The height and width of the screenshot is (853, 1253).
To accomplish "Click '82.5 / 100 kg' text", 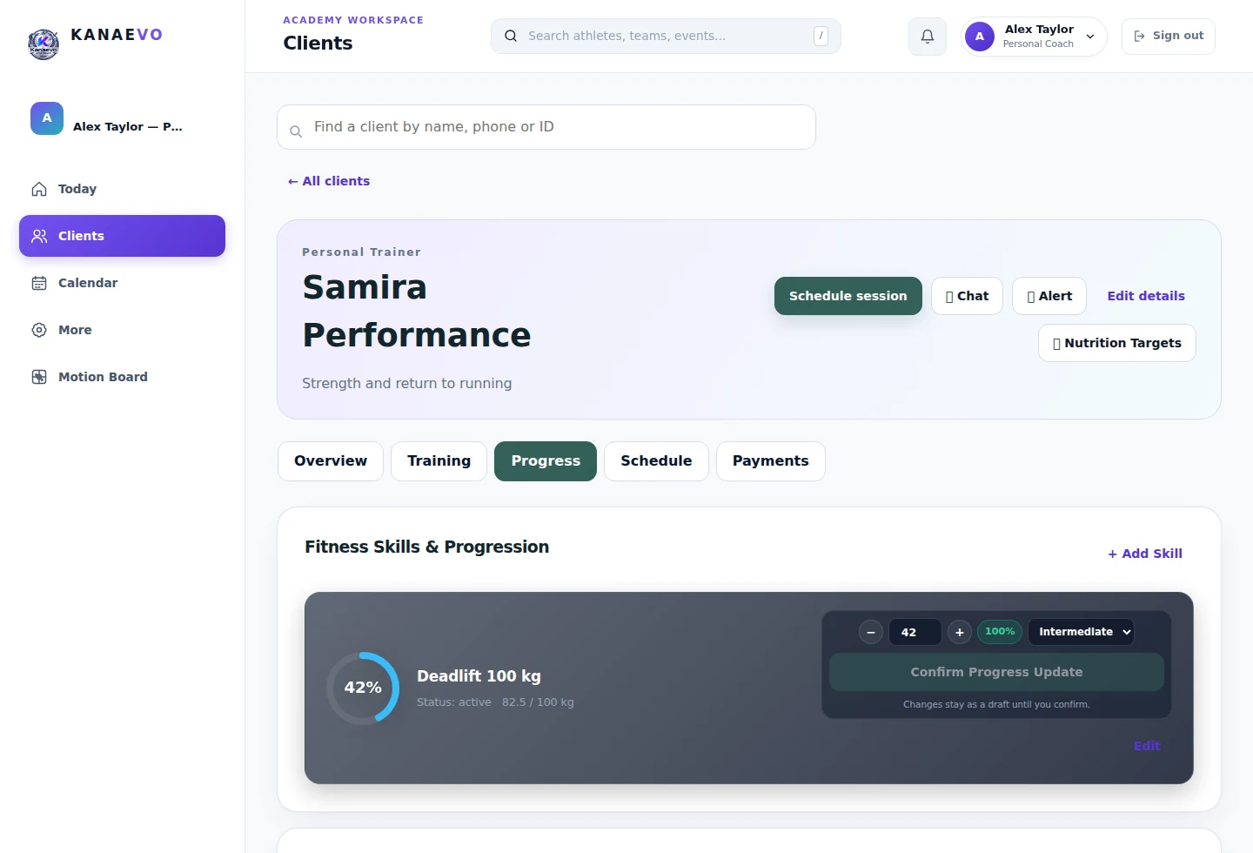I will [x=538, y=702].
